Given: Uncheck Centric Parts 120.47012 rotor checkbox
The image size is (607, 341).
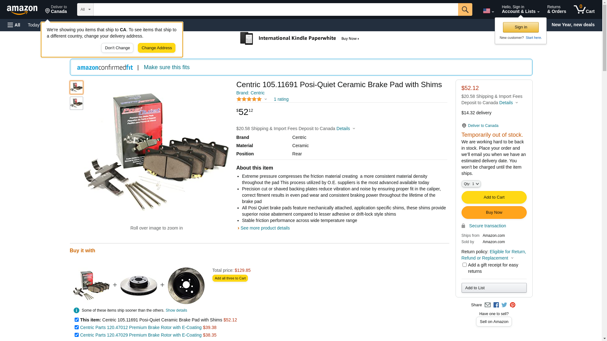Looking at the screenshot, I should click(77, 327).
